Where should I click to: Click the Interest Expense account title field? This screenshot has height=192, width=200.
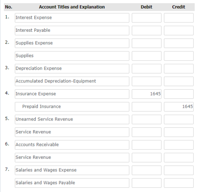click(x=72, y=18)
